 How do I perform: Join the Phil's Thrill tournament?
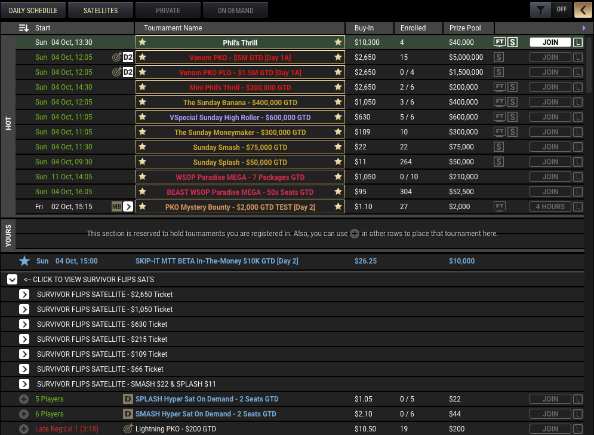550,42
